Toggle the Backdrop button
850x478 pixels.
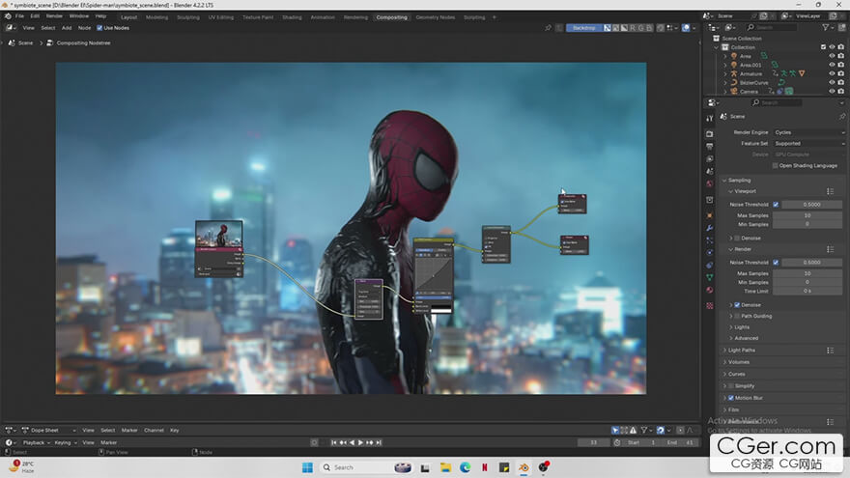pyautogui.click(x=583, y=28)
